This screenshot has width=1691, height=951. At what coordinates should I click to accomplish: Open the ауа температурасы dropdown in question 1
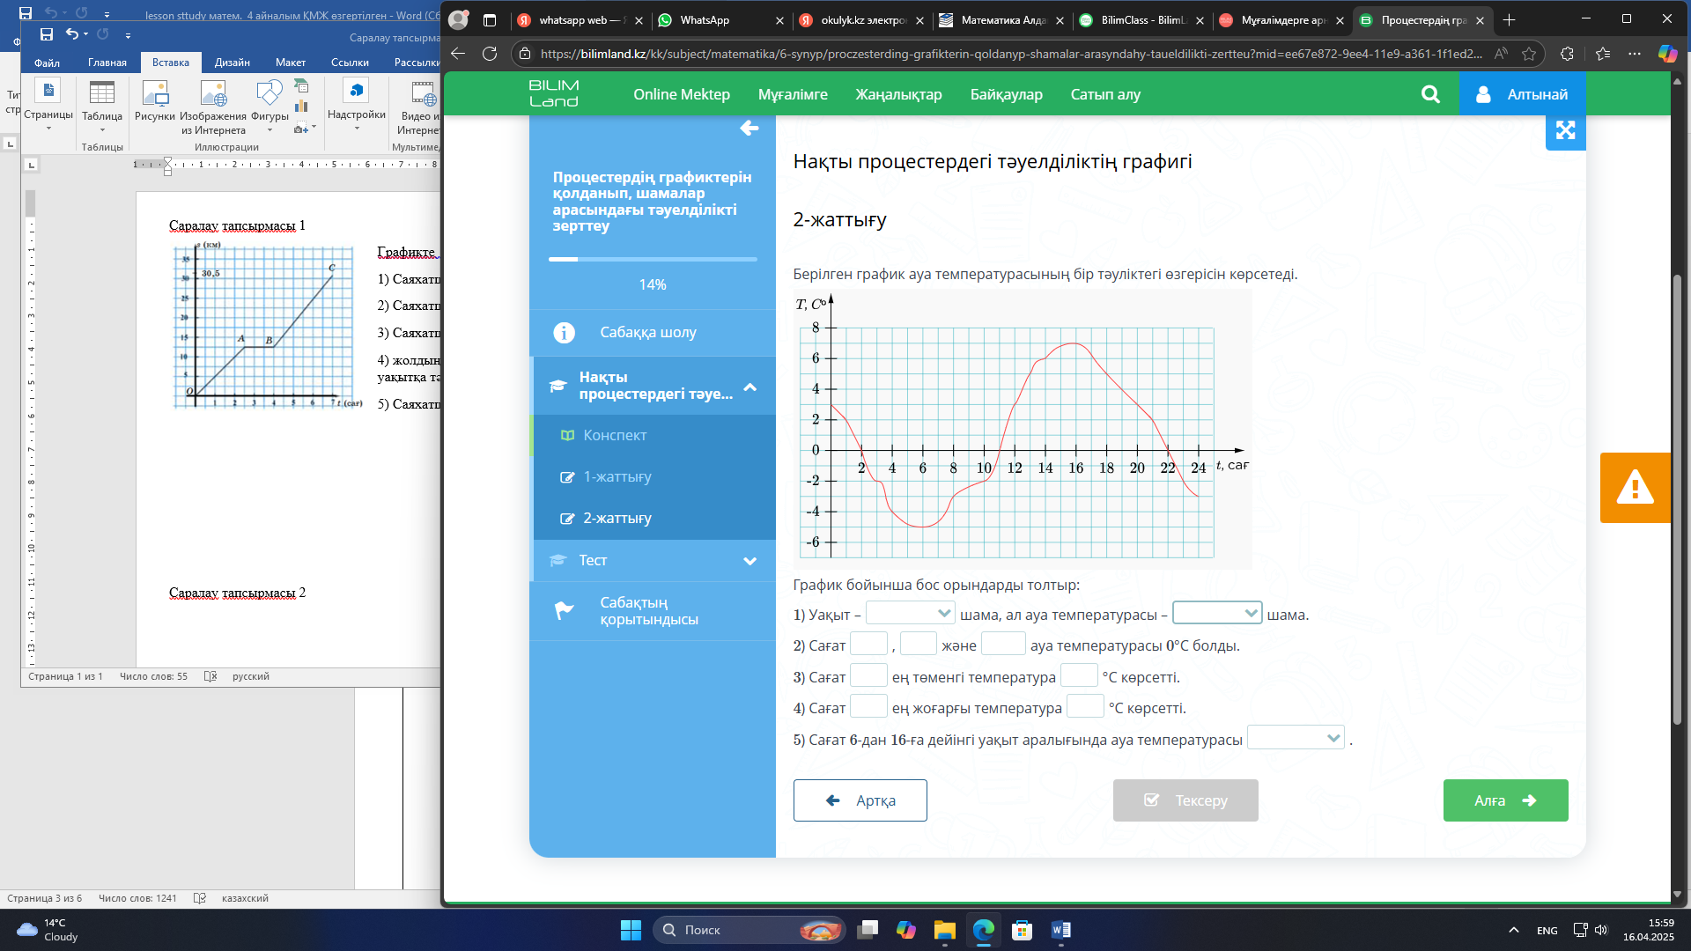(1216, 613)
